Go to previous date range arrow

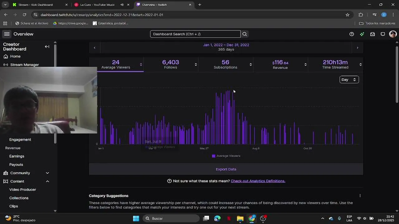(94, 48)
